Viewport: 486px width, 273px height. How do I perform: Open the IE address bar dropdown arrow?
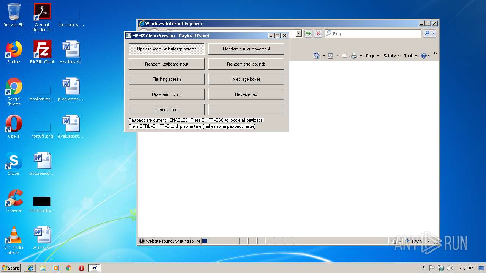[x=298, y=33]
